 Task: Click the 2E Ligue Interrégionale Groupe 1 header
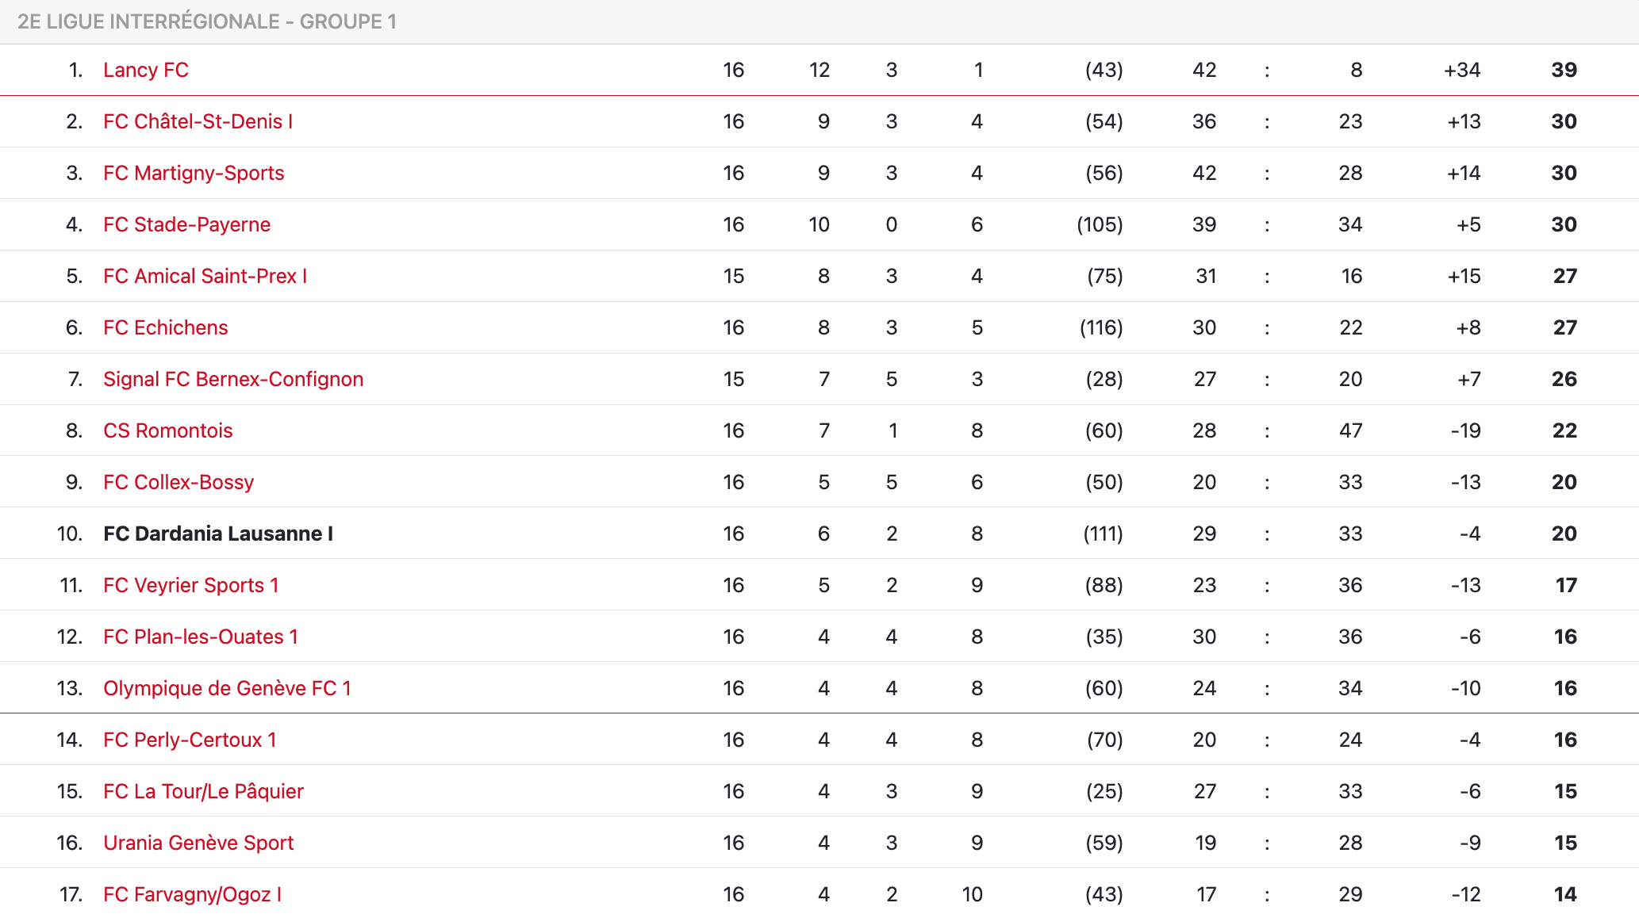(x=207, y=21)
